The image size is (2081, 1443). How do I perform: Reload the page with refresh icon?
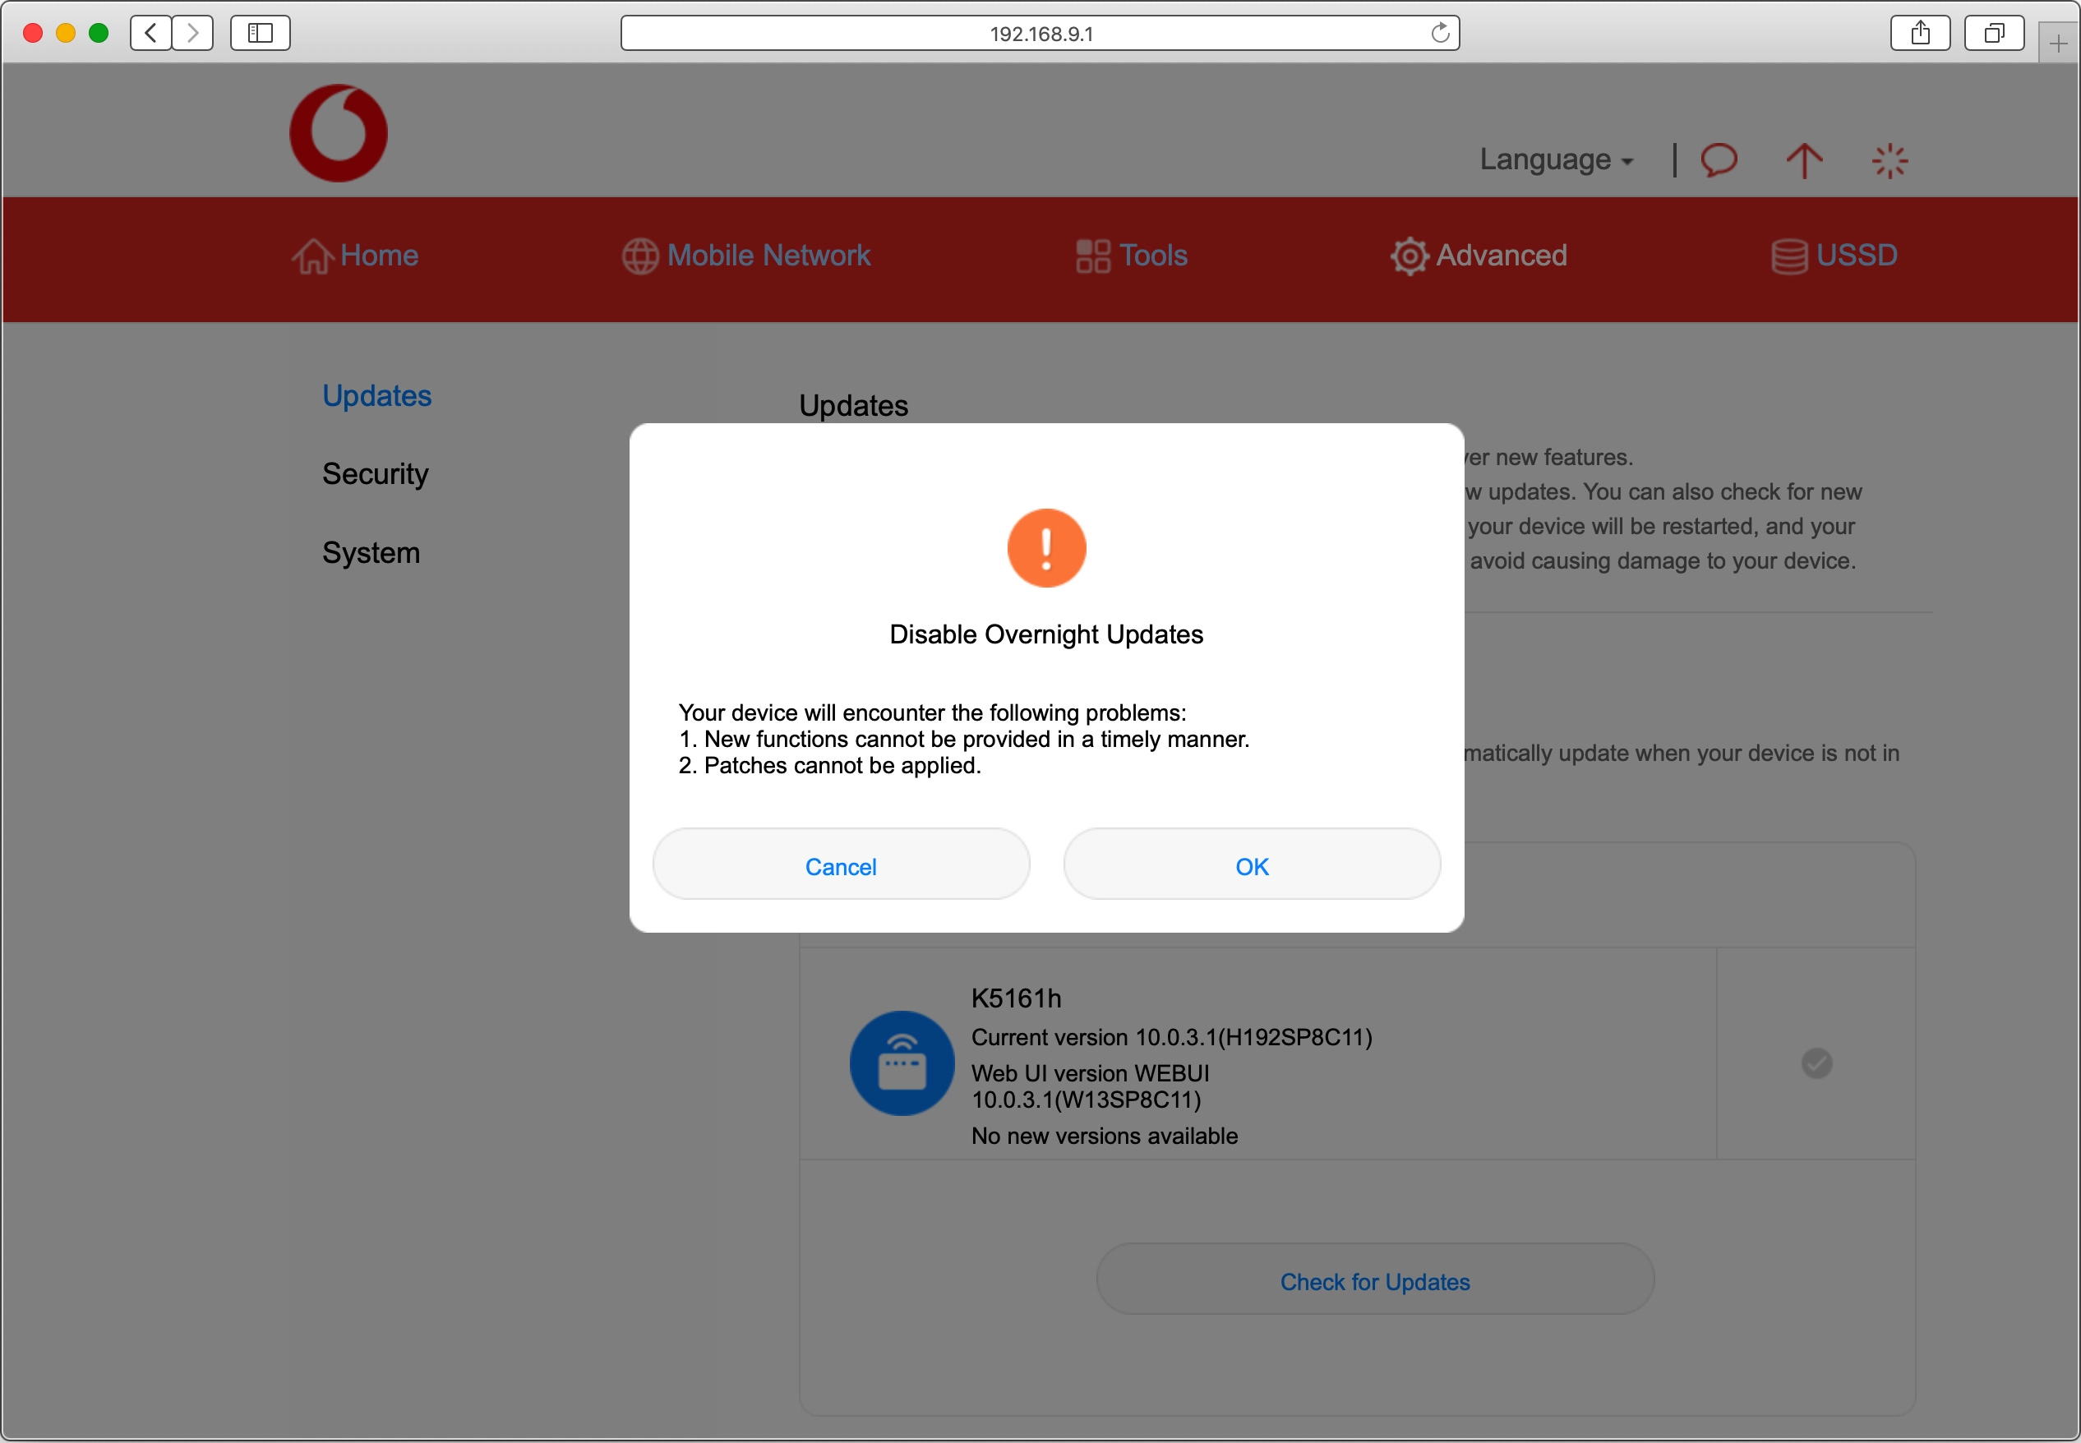coord(1439,34)
